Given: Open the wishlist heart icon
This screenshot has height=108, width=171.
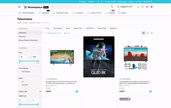Looking at the screenshot, I should 142,7.
